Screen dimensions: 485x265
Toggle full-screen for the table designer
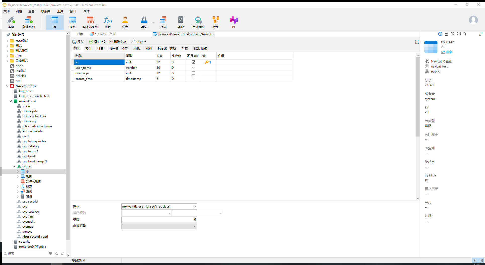point(417,42)
